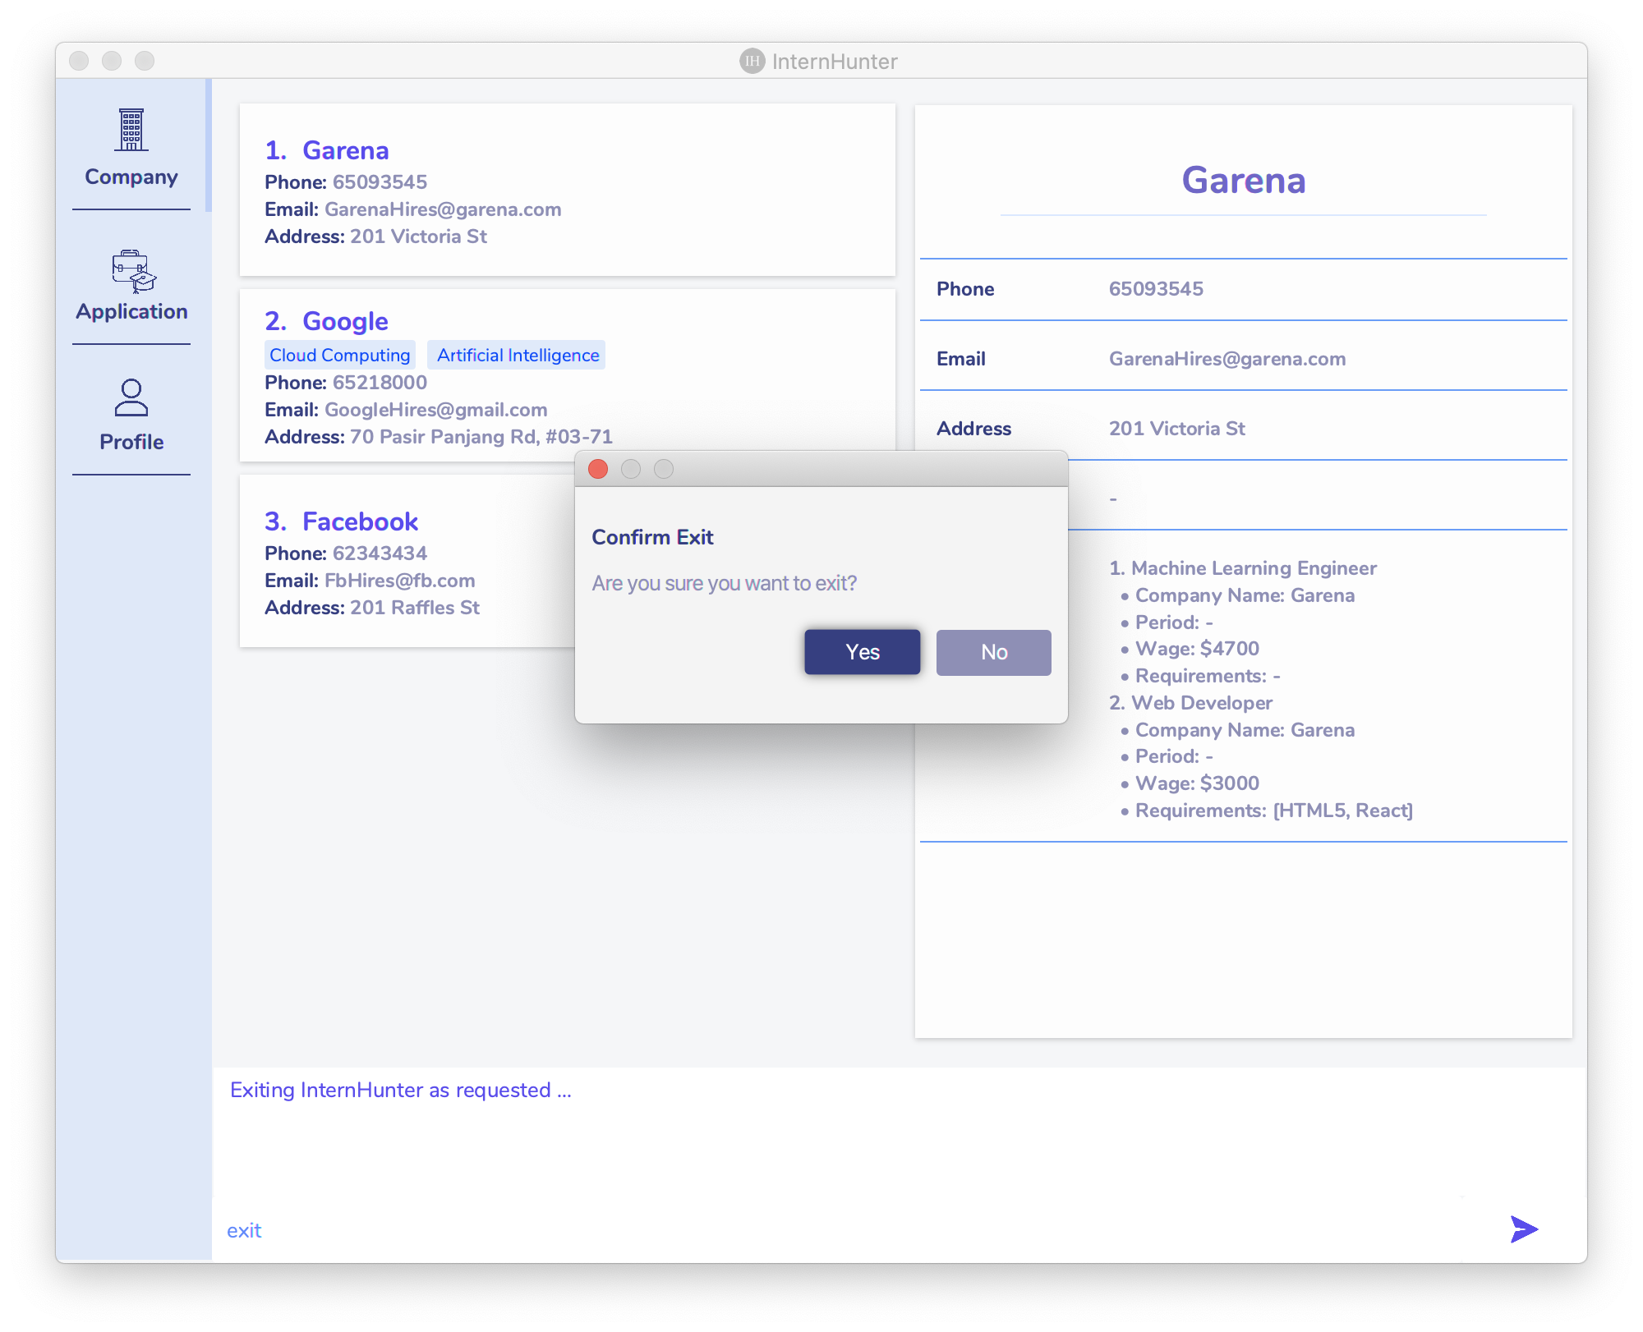Click Facebook's phone number 62343434
This screenshot has height=1332, width=1643.
point(380,553)
